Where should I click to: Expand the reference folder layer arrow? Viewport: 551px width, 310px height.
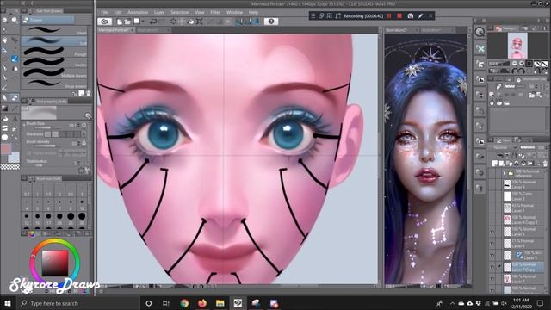pos(505,173)
